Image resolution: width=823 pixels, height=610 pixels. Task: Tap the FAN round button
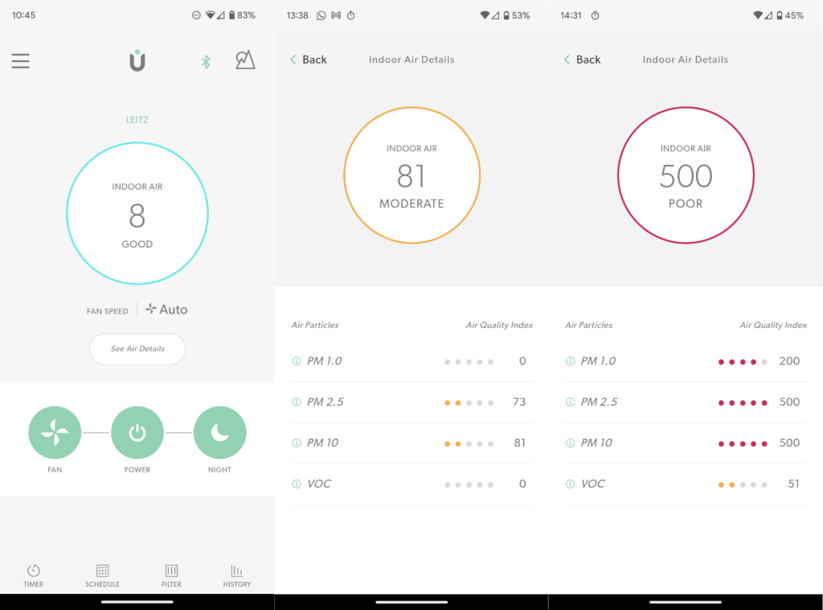[x=55, y=432]
